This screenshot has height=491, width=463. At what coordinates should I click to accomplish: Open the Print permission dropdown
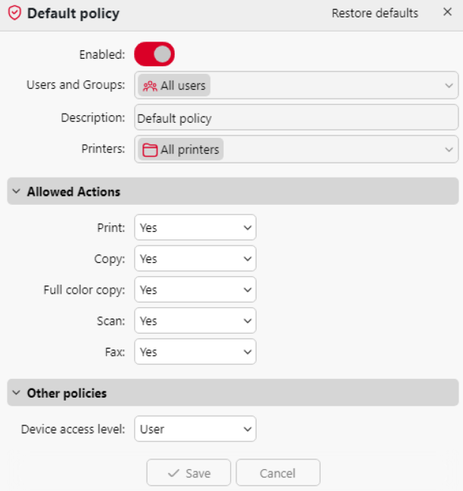(195, 227)
